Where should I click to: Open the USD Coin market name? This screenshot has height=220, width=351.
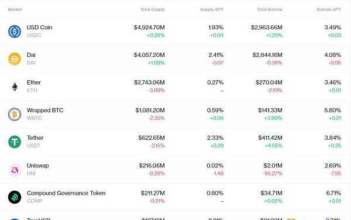[x=39, y=27]
